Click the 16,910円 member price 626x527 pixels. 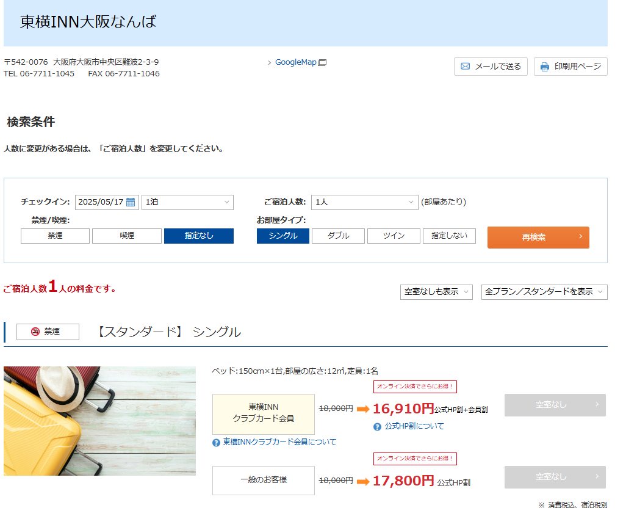403,409
